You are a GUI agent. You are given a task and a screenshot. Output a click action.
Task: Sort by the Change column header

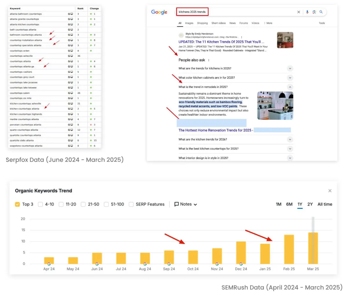click(94, 9)
